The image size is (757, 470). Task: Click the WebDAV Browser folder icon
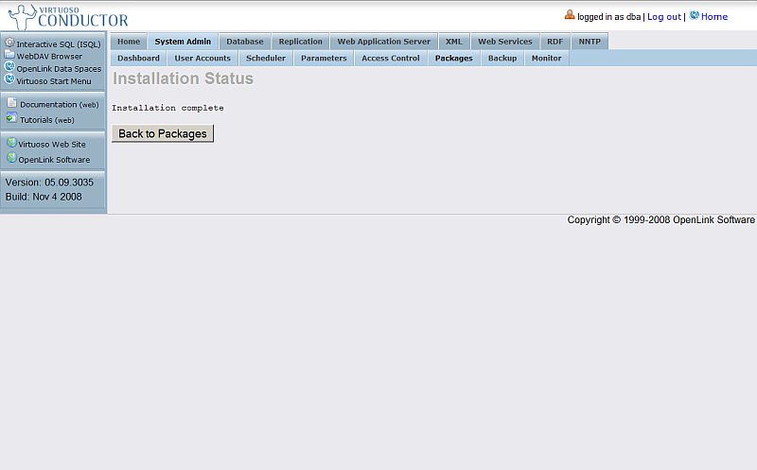[9, 55]
